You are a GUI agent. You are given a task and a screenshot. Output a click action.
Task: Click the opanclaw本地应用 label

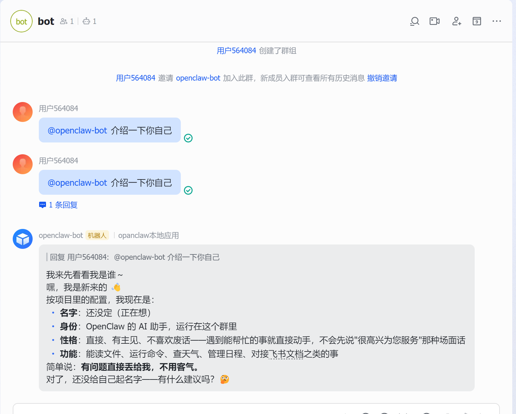tap(148, 235)
